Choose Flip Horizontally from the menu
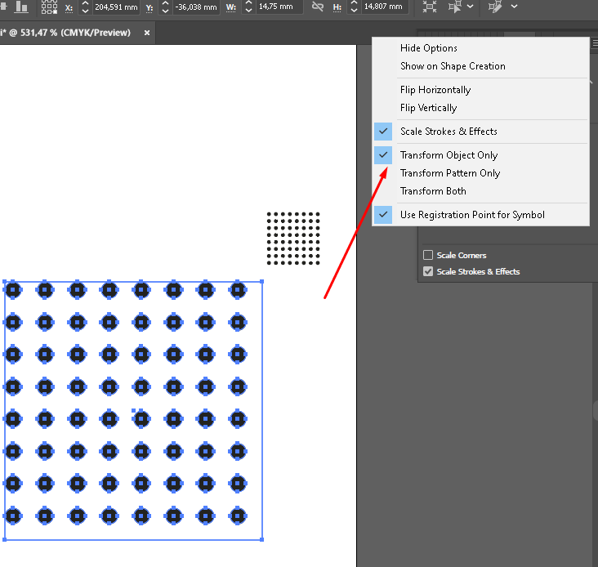Viewport: 598px width, 567px height. pos(435,90)
